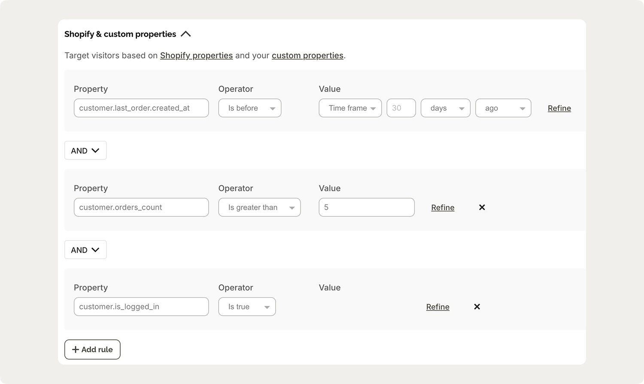Screen dimensions: 644x384
Task: Collapse the Shopify & custom properties section
Action: click(185, 34)
